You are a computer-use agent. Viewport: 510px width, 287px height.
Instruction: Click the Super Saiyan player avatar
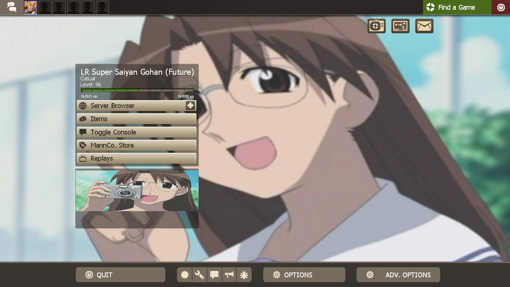coord(31,7)
